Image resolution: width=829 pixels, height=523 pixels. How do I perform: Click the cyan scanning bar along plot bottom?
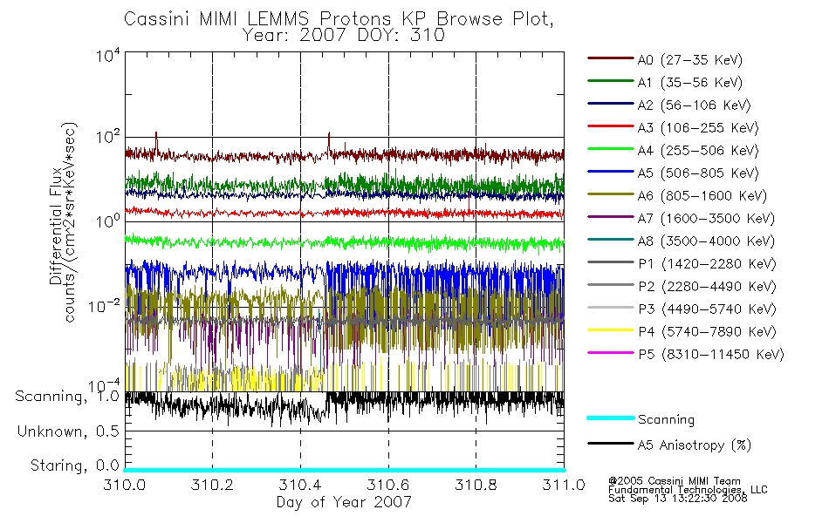coord(344,470)
